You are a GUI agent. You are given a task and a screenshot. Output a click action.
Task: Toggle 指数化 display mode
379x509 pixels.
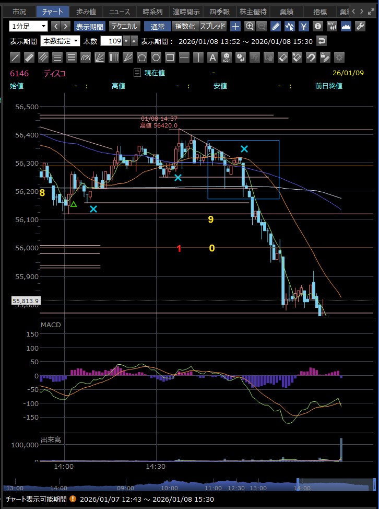(x=185, y=26)
